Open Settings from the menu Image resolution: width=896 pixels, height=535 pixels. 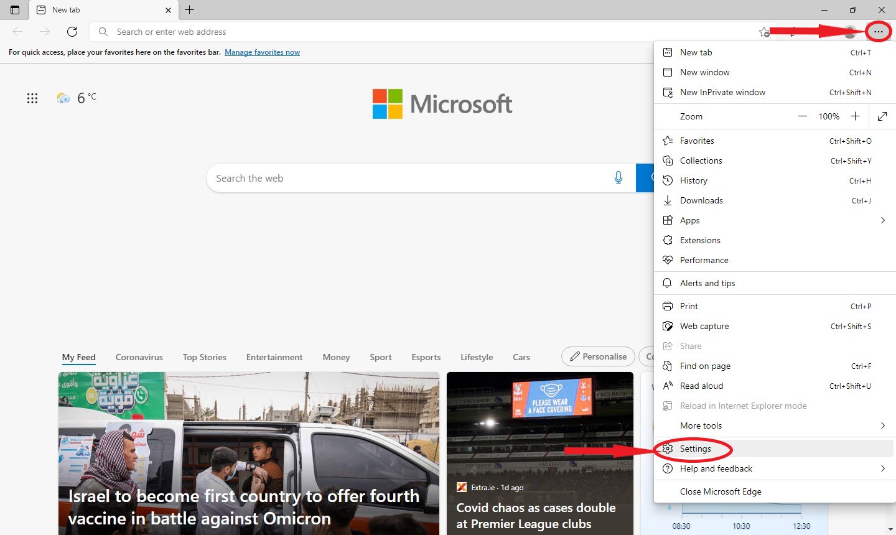695,449
